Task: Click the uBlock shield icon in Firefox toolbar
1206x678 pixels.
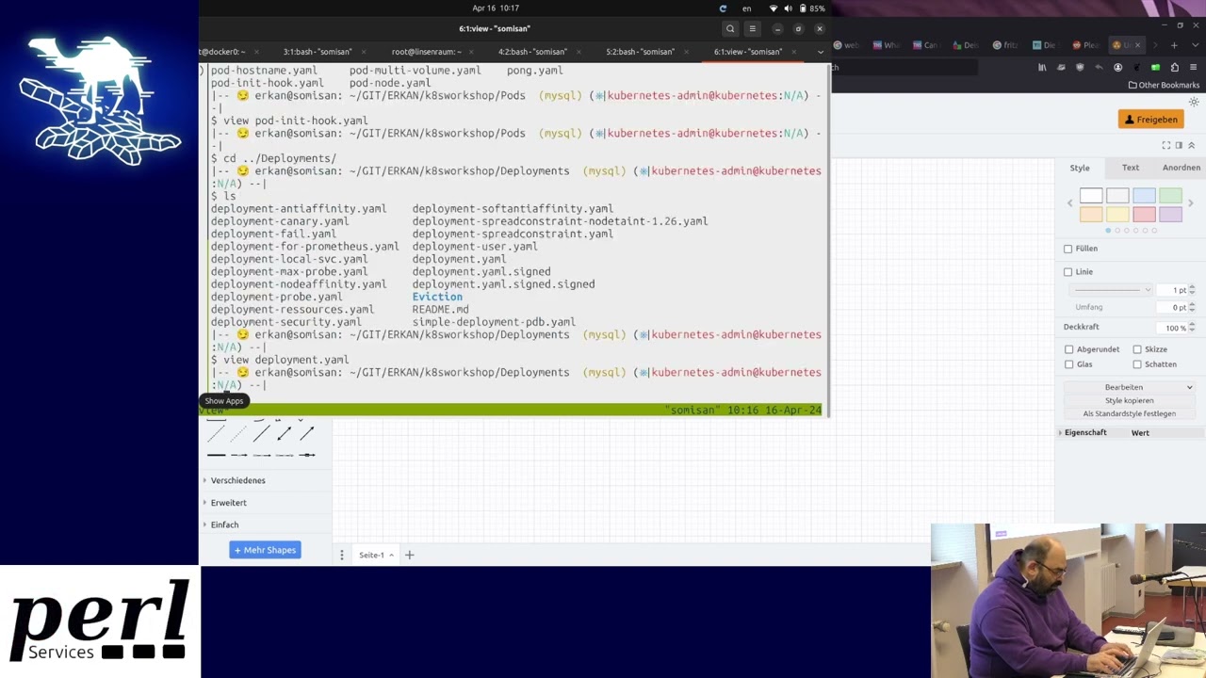Action: click(x=1080, y=68)
